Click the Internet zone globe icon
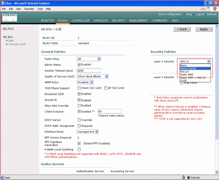 [x=189, y=178]
